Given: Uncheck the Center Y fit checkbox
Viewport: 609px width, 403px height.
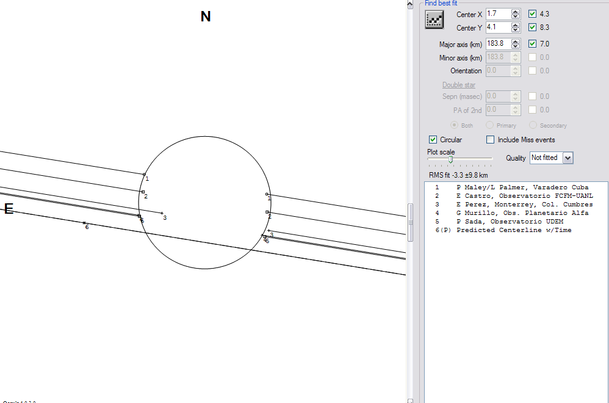Looking at the screenshot, I should (533, 27).
